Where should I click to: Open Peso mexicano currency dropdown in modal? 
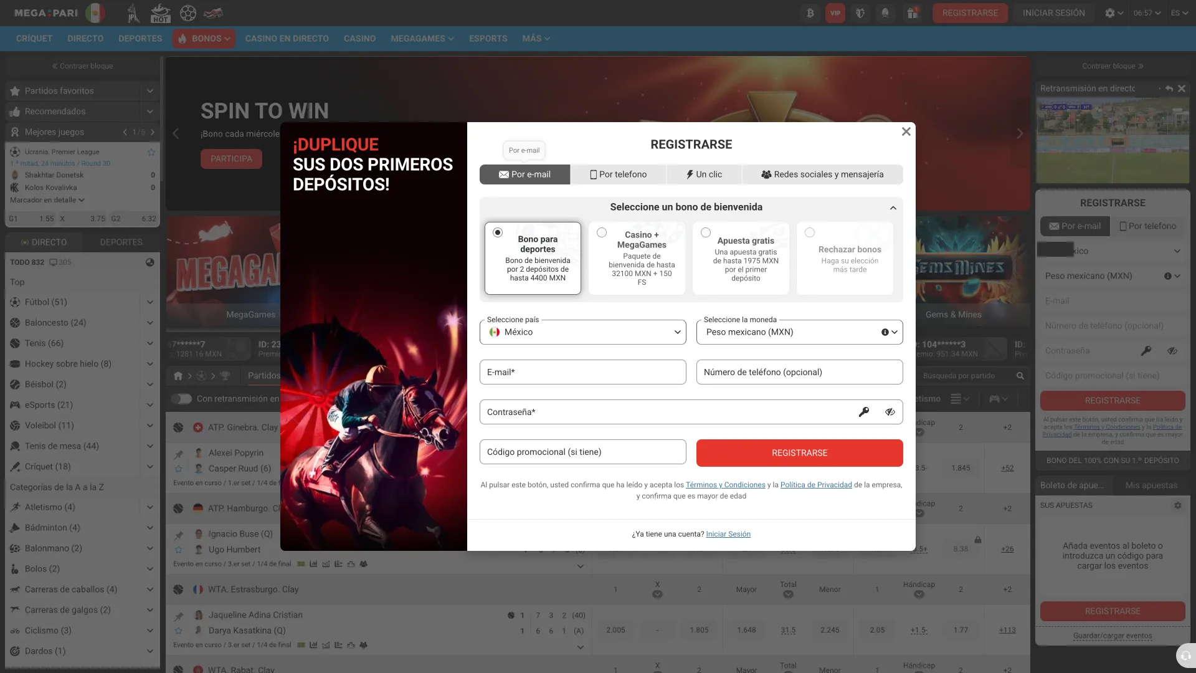tap(800, 332)
